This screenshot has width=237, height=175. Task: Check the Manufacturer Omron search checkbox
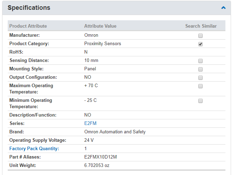tap(200, 36)
